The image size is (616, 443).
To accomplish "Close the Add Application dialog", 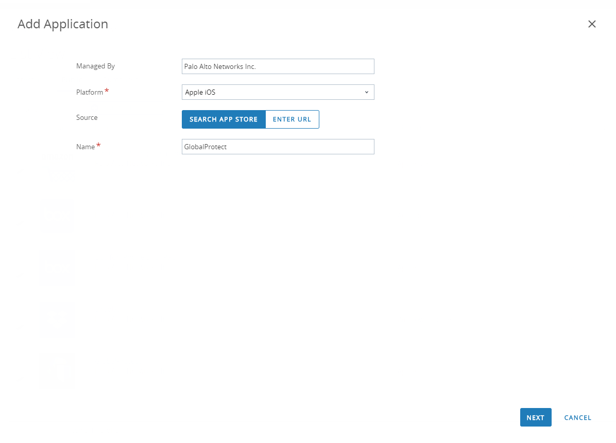I will click(x=592, y=24).
